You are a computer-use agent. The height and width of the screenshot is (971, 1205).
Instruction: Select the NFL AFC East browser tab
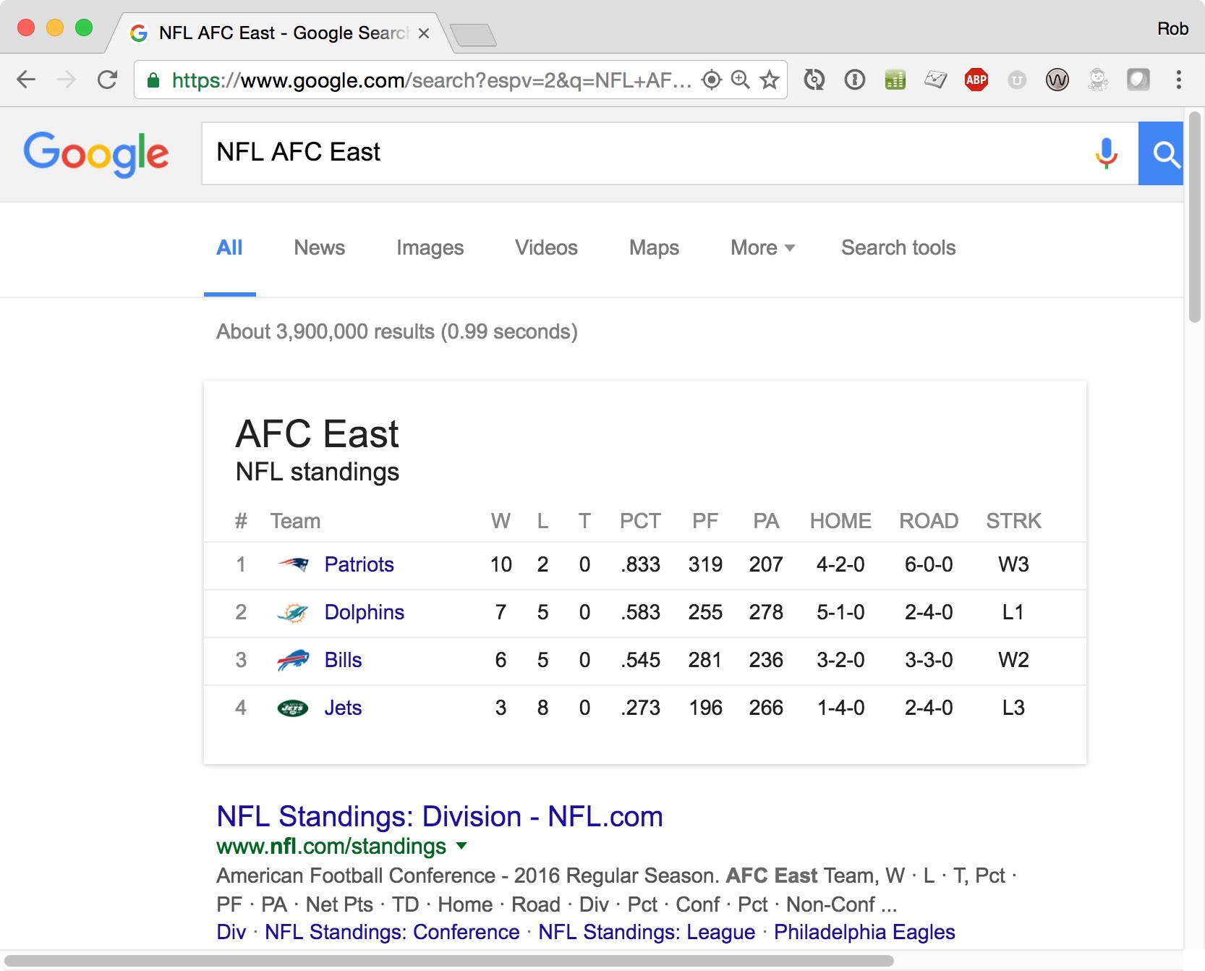coord(278,33)
